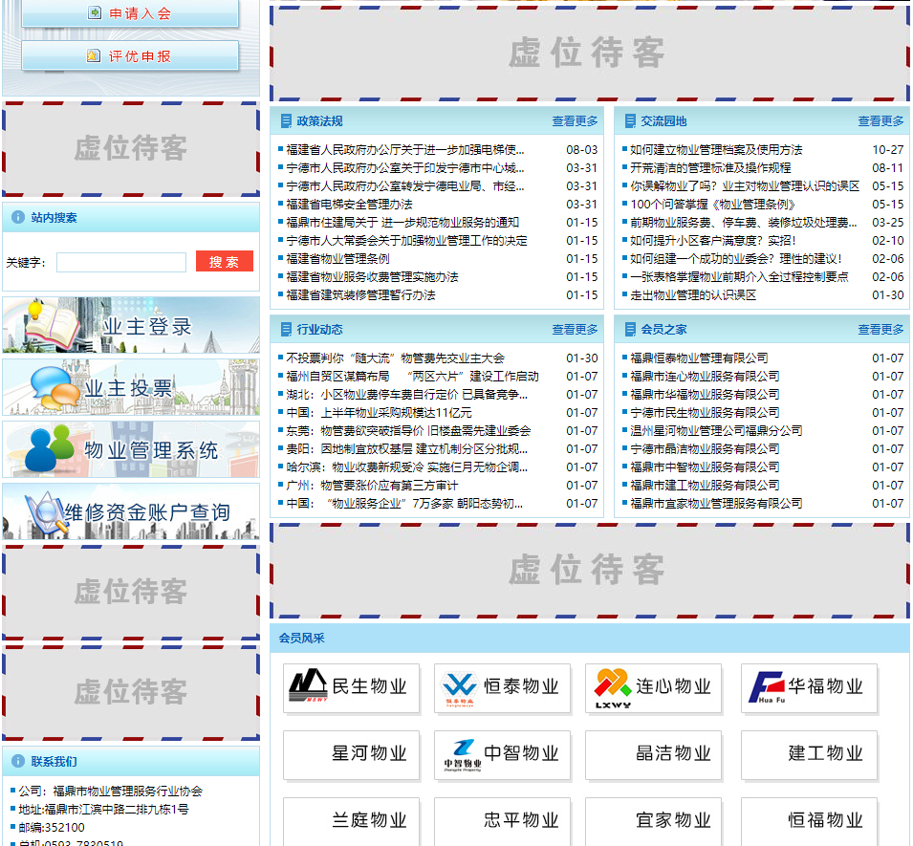Open 维修资金账户查询 banner

tap(131, 511)
